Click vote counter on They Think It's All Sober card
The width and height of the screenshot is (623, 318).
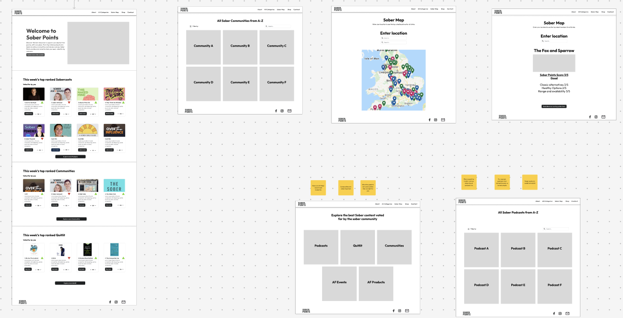(119, 114)
